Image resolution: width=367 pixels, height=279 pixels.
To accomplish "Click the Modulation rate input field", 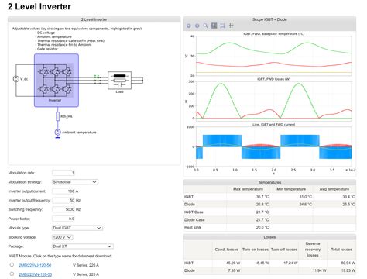I will pos(63,173).
